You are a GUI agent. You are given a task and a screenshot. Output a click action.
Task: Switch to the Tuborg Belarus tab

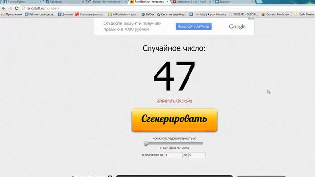coord(21,2)
